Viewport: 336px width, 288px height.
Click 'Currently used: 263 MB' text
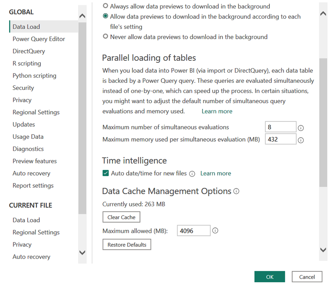[x=134, y=204]
